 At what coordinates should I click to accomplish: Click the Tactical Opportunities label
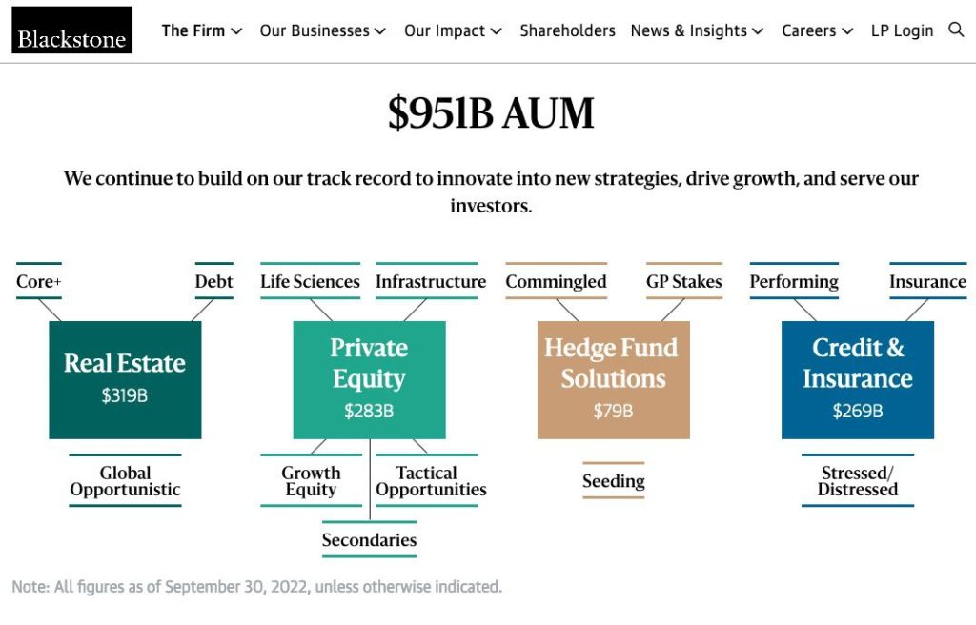click(431, 480)
